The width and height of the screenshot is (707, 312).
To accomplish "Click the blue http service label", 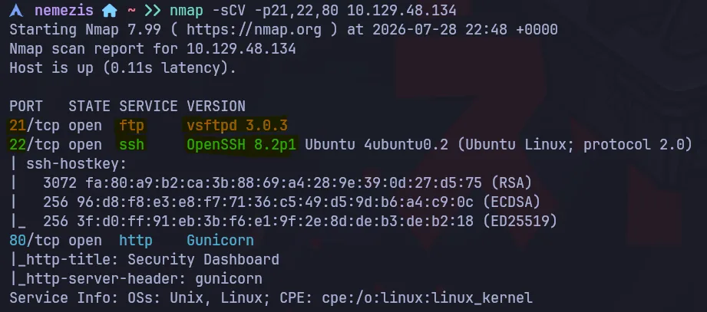I will coord(136,241).
